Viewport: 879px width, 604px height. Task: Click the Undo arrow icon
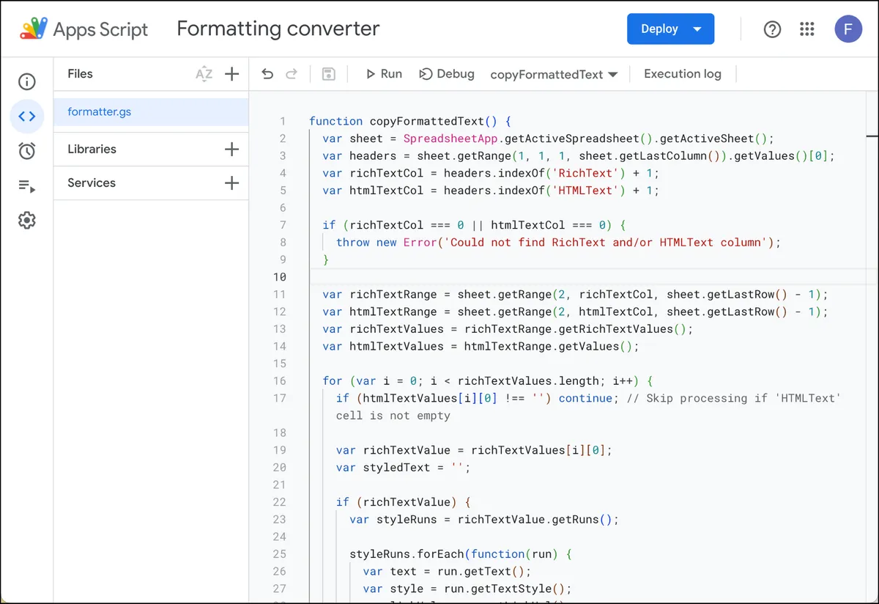(267, 74)
